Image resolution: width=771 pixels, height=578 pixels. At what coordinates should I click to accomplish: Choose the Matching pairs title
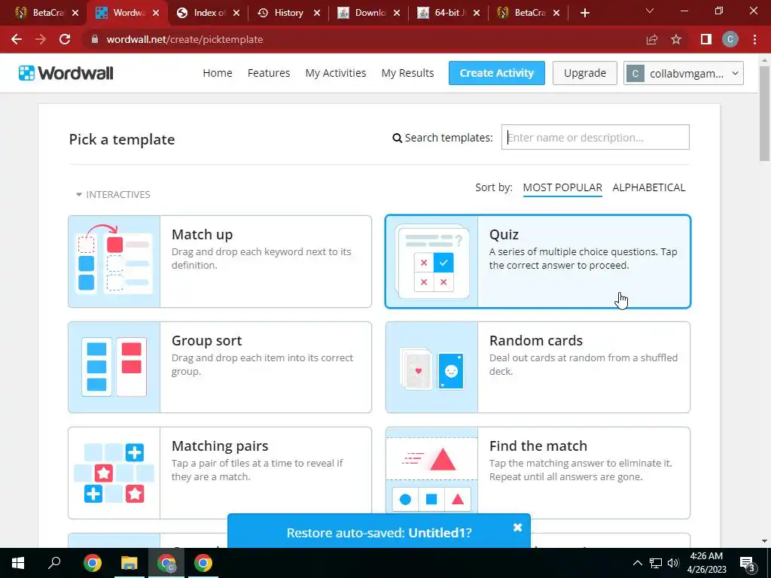point(220,446)
